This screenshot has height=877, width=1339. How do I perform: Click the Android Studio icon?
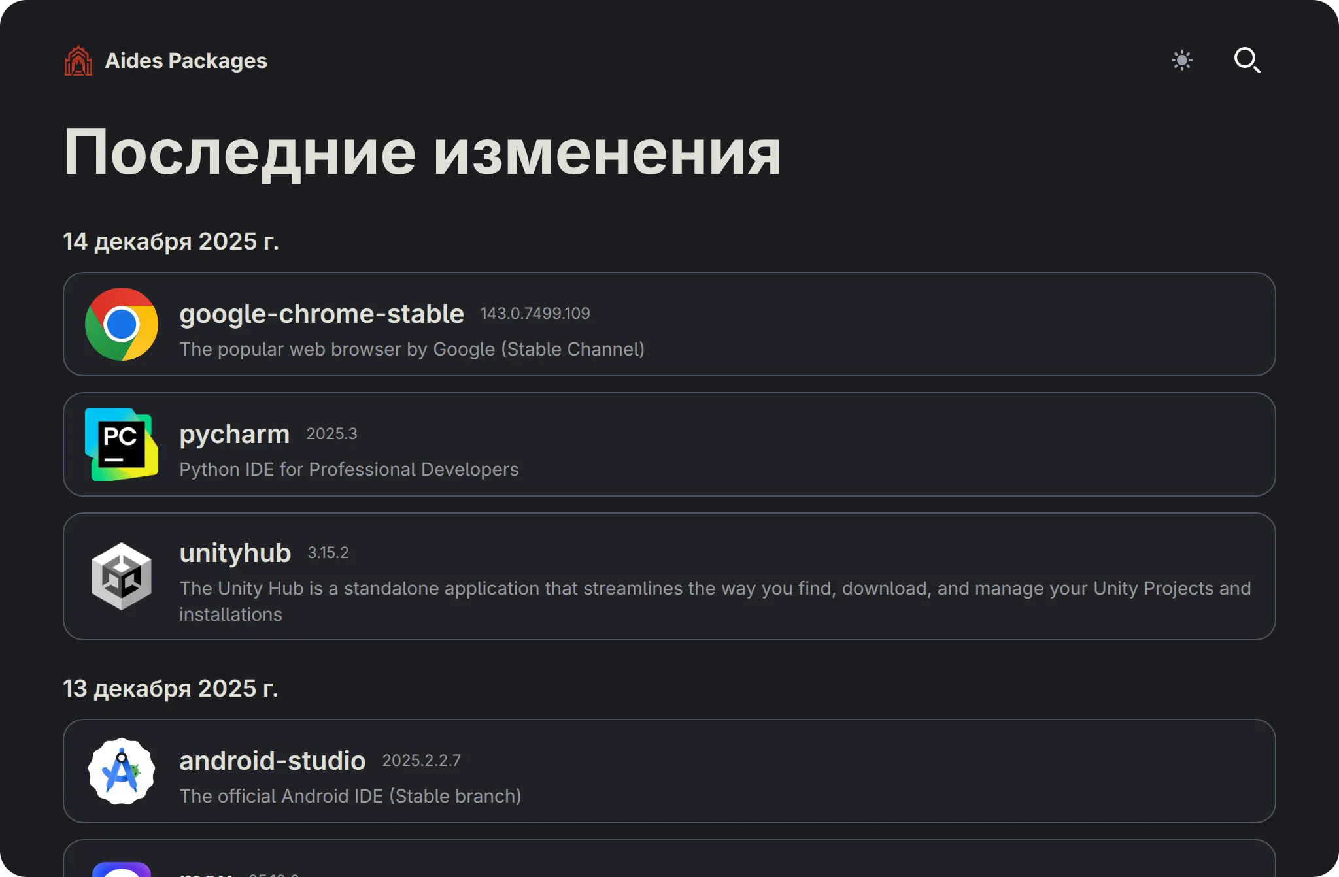click(x=122, y=771)
